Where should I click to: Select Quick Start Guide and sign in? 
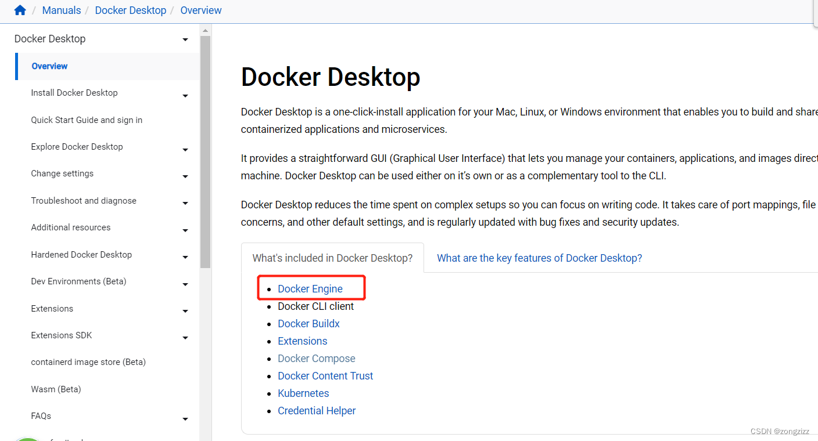tap(86, 120)
